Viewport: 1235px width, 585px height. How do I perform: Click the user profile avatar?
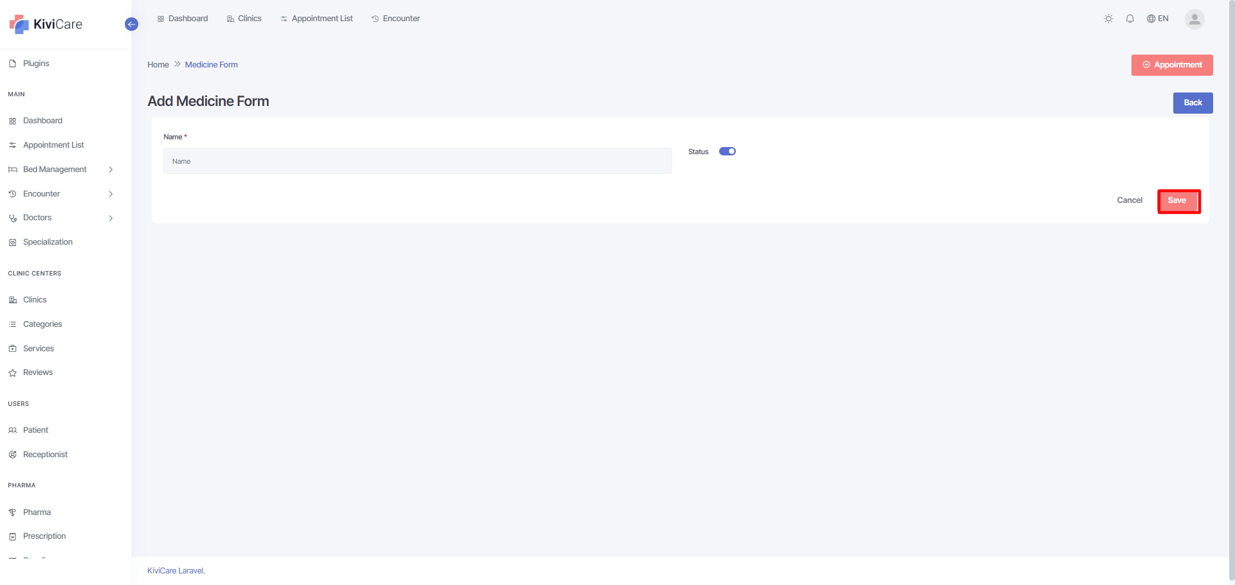[x=1194, y=19]
